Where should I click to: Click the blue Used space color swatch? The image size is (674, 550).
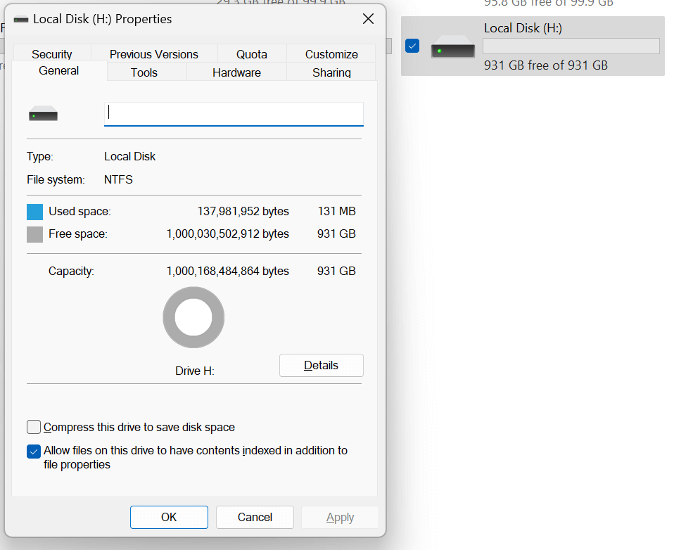[x=34, y=212]
